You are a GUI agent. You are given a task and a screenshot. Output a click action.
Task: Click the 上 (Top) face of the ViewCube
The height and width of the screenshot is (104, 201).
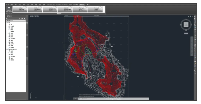(186, 25)
